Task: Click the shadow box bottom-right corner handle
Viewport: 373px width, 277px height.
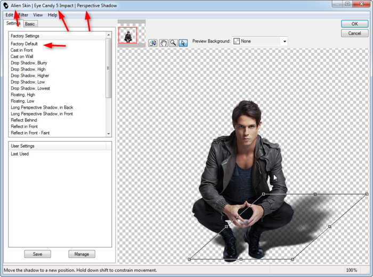Action: pos(293,259)
